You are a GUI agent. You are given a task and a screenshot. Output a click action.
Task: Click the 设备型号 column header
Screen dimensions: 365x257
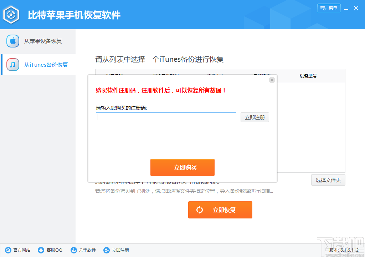308,76
